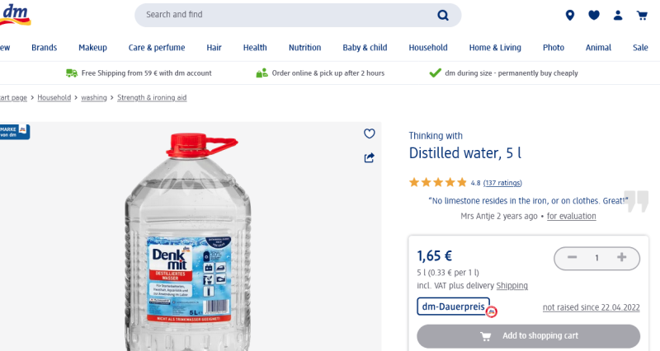This screenshot has width=660, height=351.
Task: Click the dm-Dauerpreis badge
Action: [453, 307]
